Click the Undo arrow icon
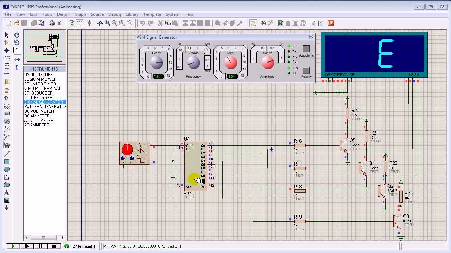 pos(142,23)
